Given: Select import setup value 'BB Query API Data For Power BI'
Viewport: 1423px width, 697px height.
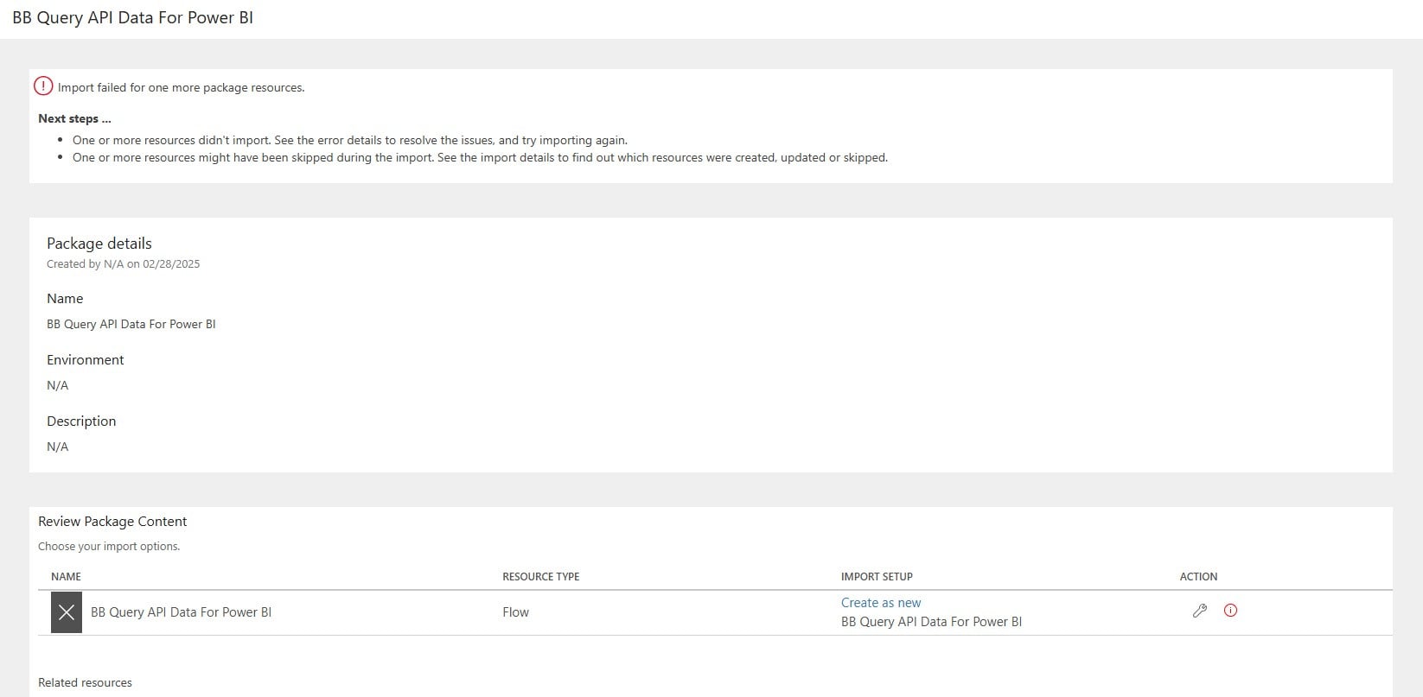Looking at the screenshot, I should (931, 622).
